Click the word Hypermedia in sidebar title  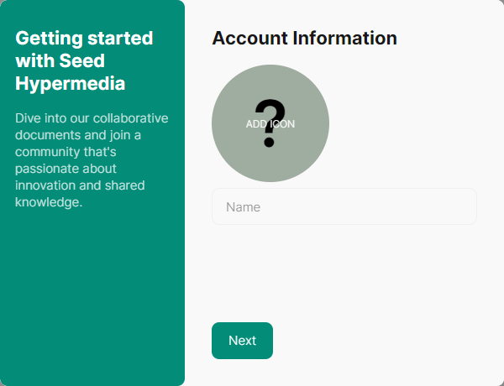click(71, 84)
